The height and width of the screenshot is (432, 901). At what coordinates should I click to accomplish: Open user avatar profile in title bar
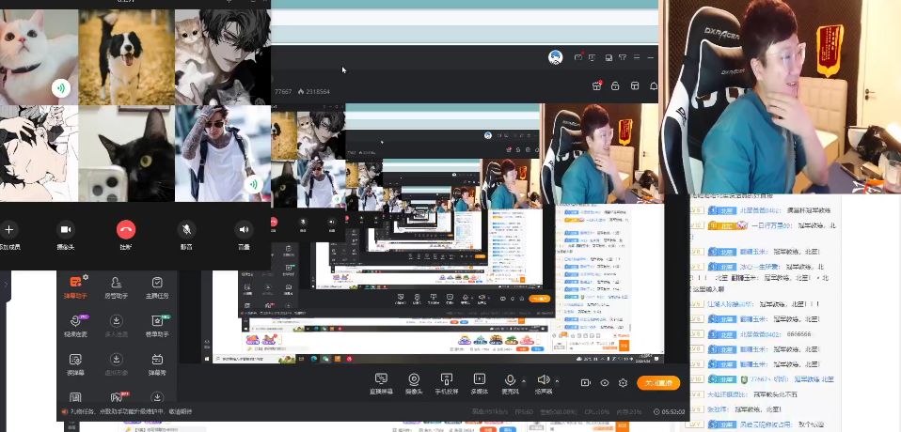click(555, 57)
